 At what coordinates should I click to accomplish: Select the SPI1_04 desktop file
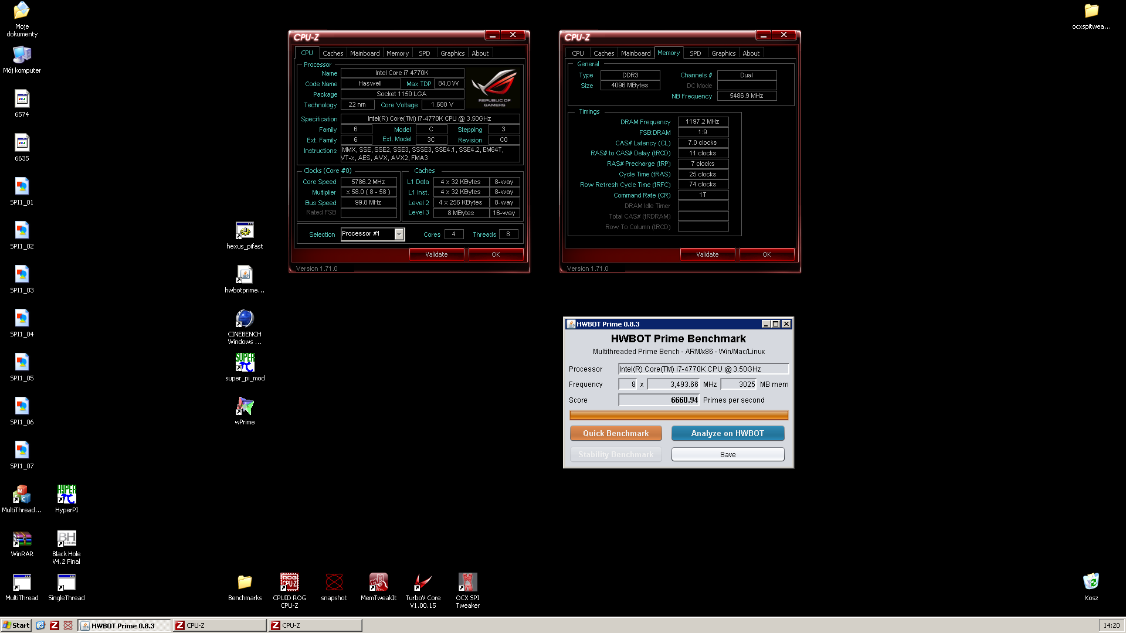(x=22, y=324)
